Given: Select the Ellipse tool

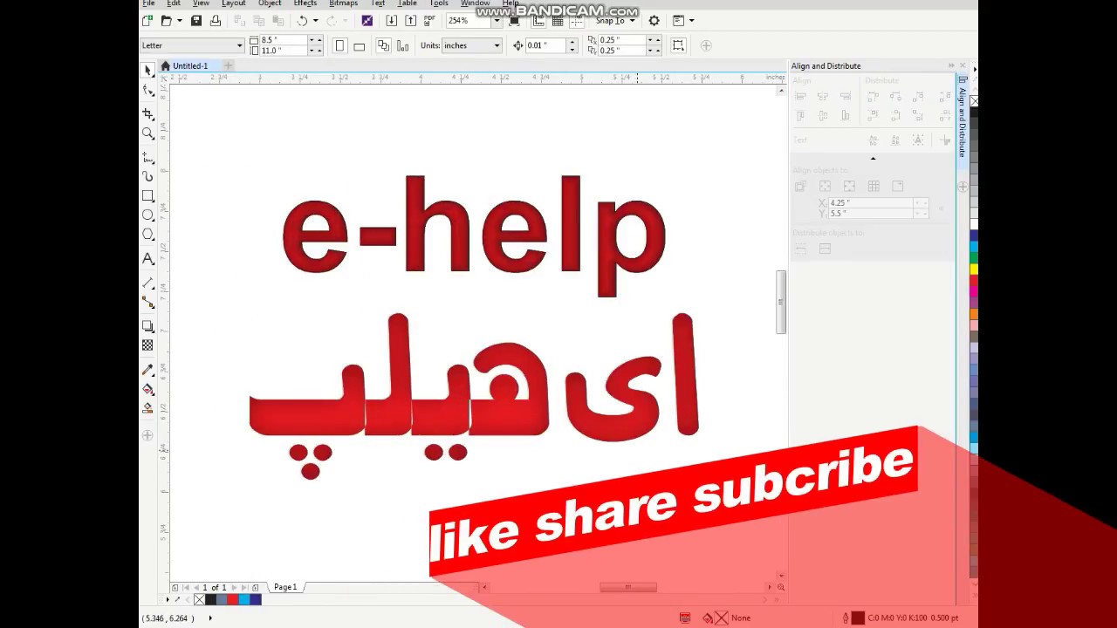Looking at the screenshot, I should click(147, 215).
